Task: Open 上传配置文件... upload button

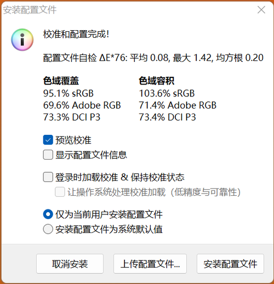Action: (150, 264)
